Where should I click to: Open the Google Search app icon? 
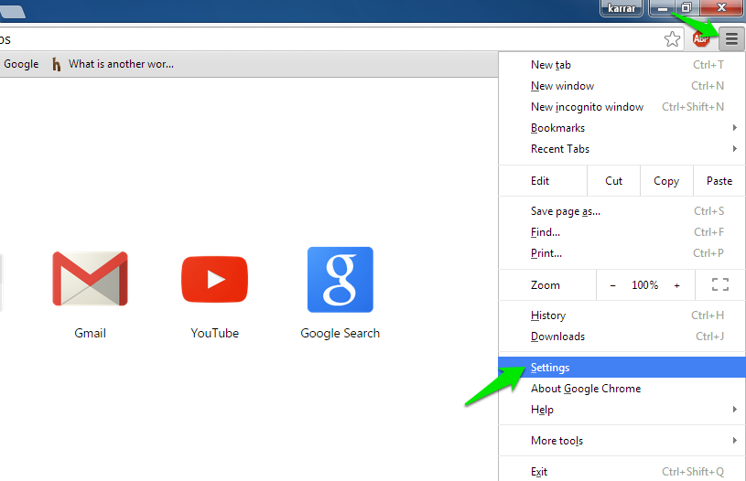(x=341, y=280)
